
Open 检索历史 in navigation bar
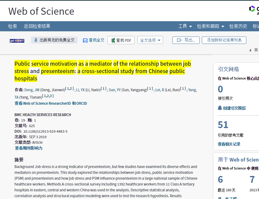coord(238,26)
